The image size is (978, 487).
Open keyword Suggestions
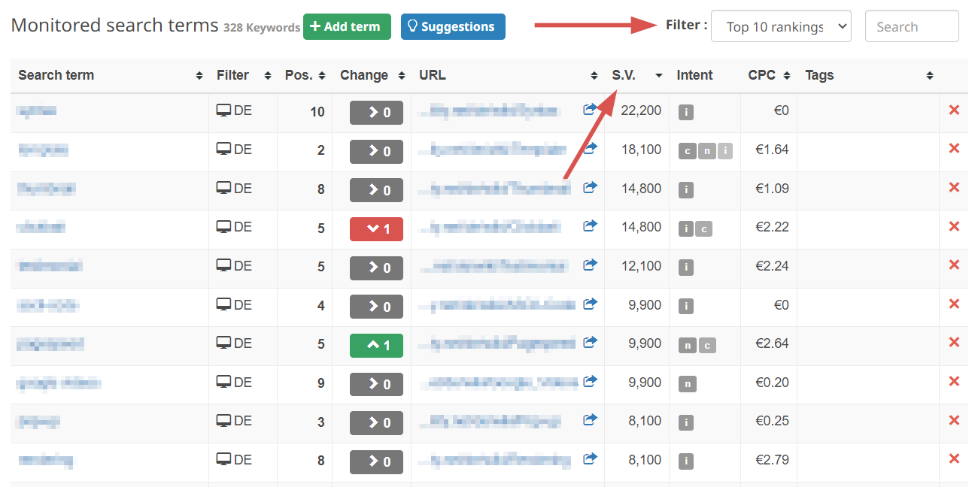[453, 26]
